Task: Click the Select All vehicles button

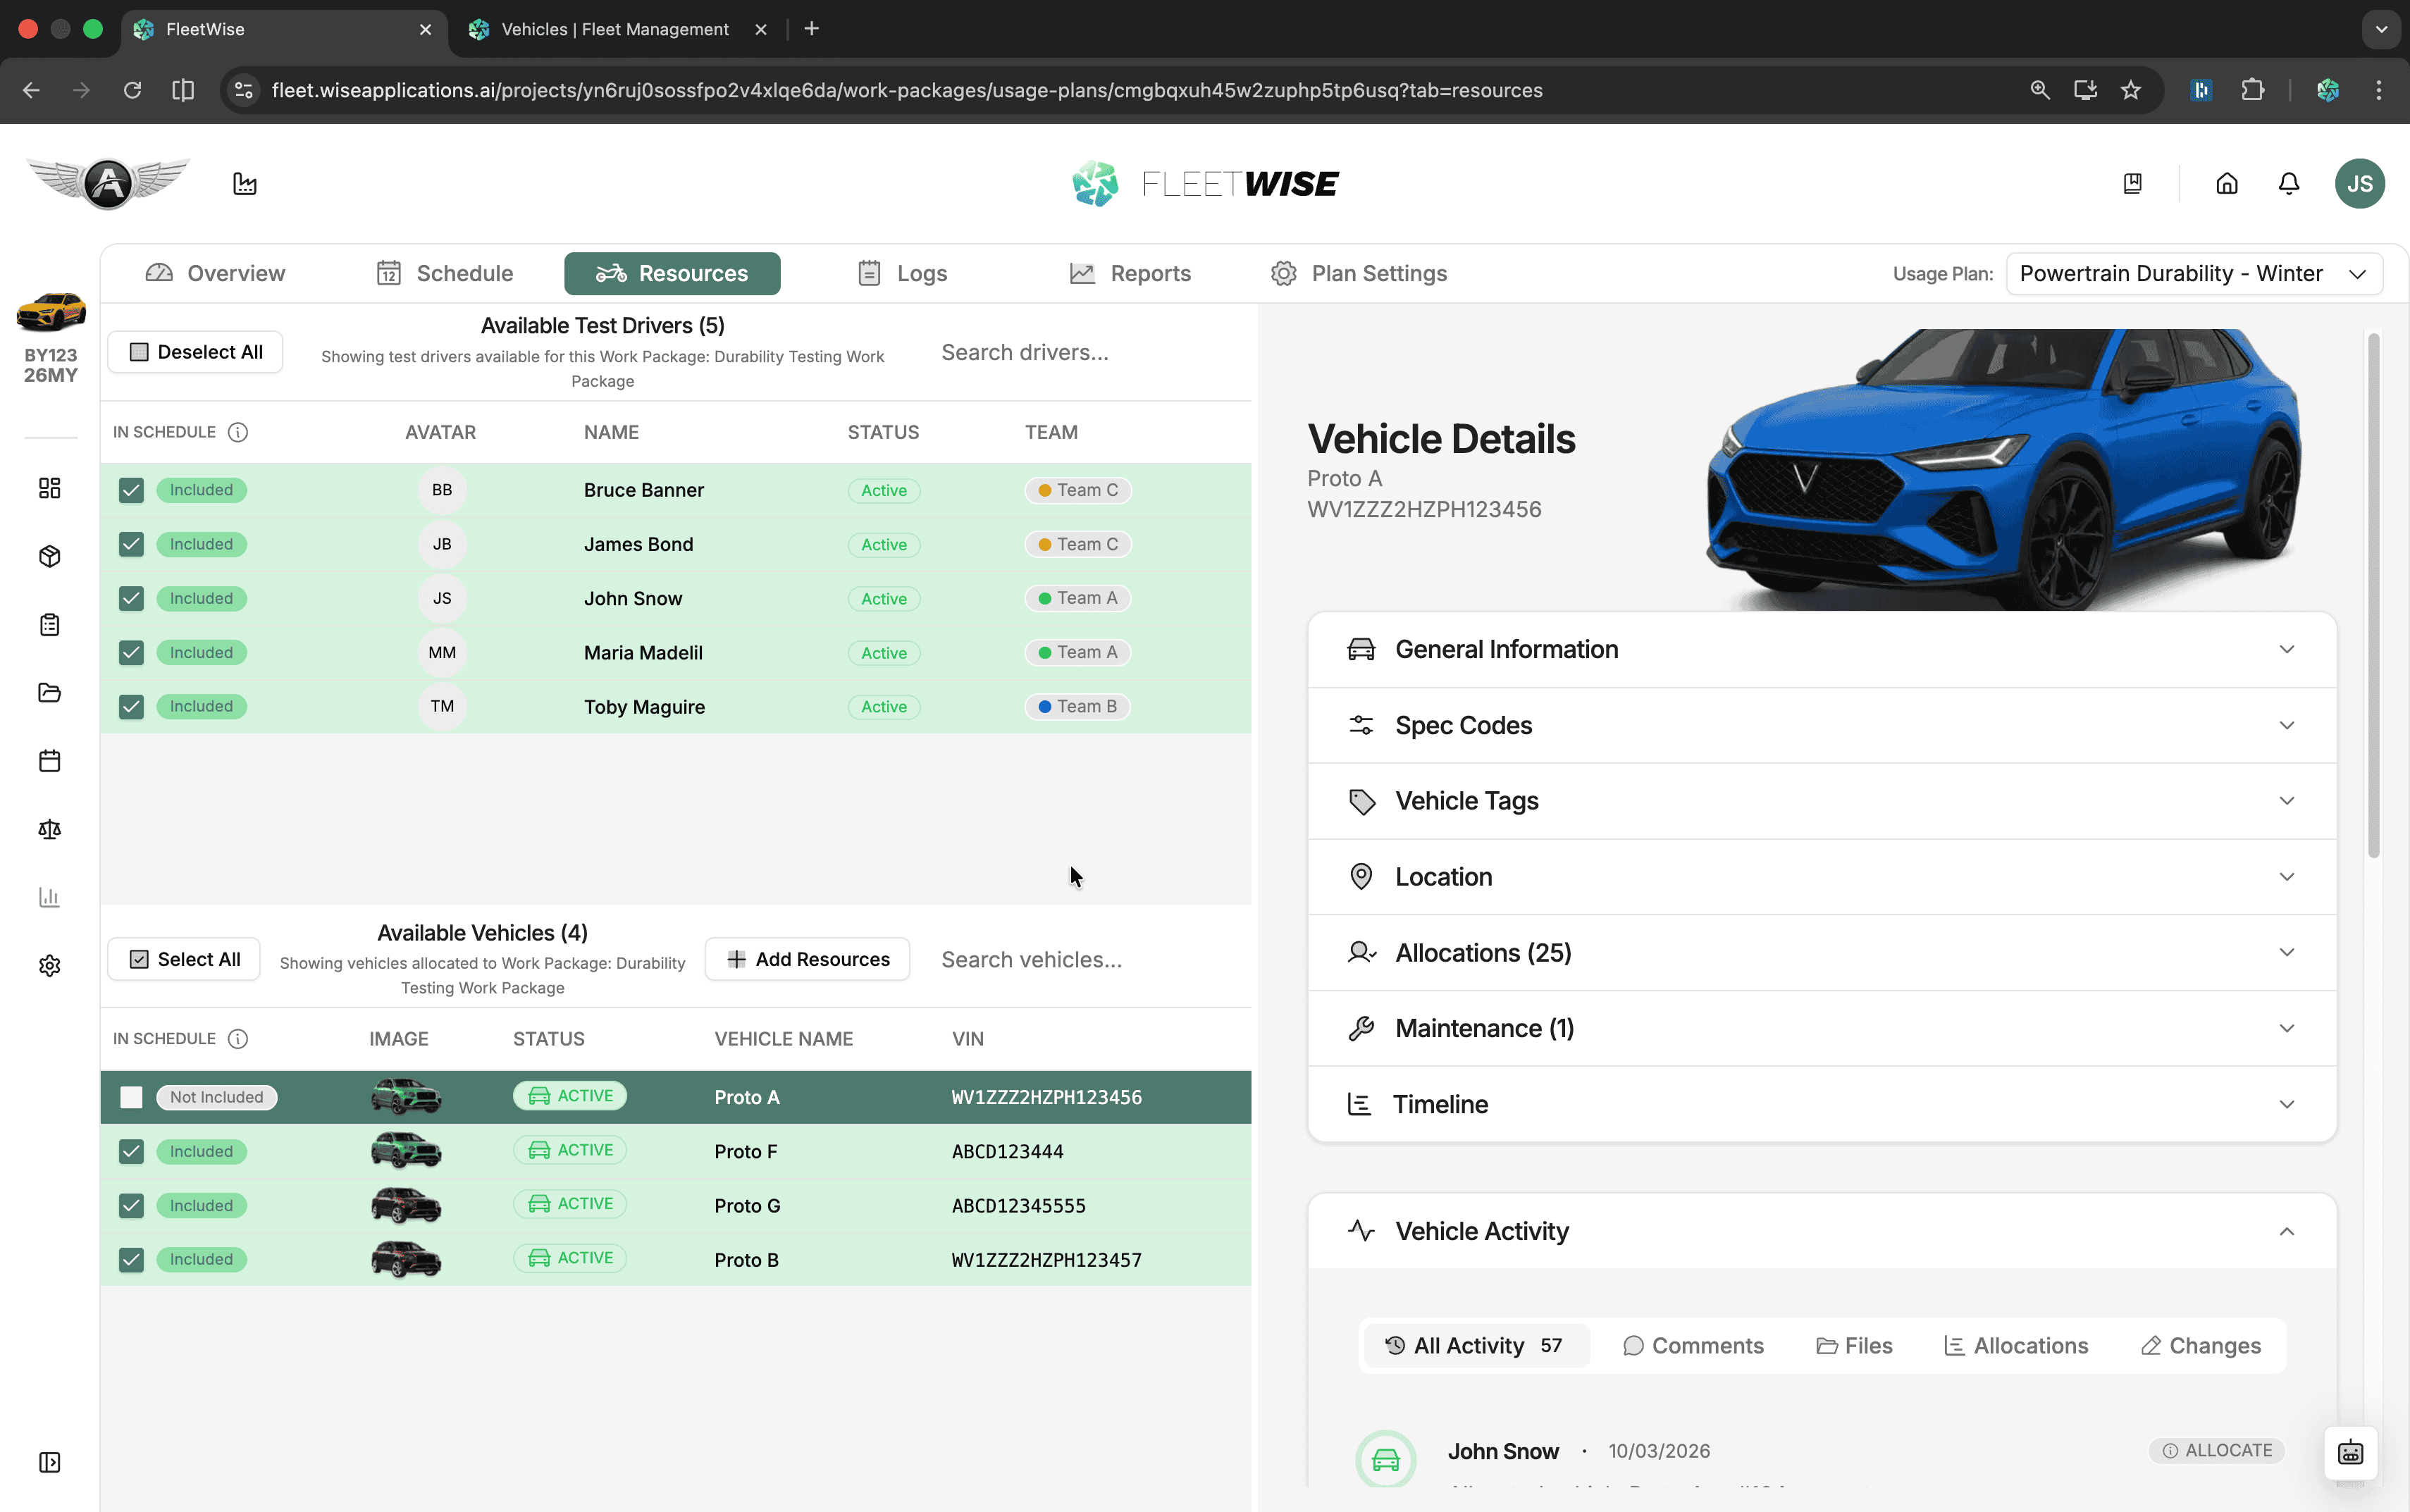Action: (x=185, y=959)
